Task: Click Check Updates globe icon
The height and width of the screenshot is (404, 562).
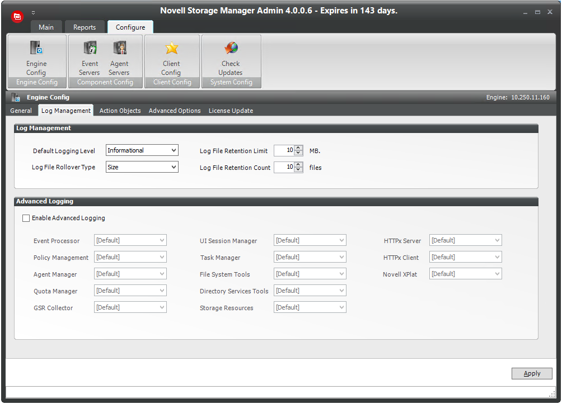Action: (231, 48)
